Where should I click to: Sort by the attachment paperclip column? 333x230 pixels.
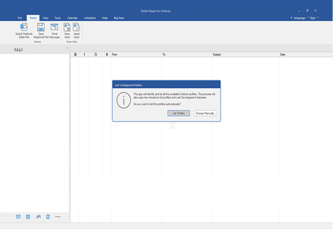pos(107,55)
